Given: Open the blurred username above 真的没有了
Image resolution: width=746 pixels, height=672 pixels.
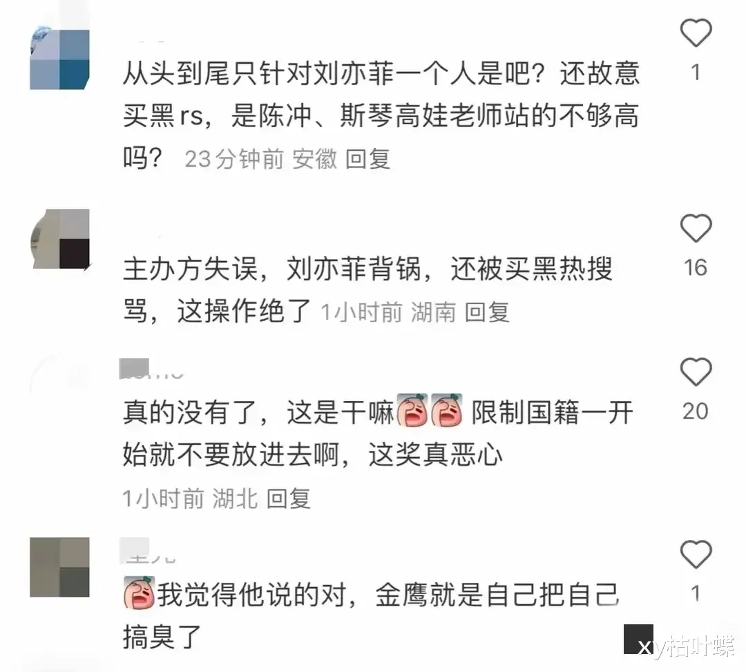Looking at the screenshot, I should pyautogui.click(x=151, y=368).
